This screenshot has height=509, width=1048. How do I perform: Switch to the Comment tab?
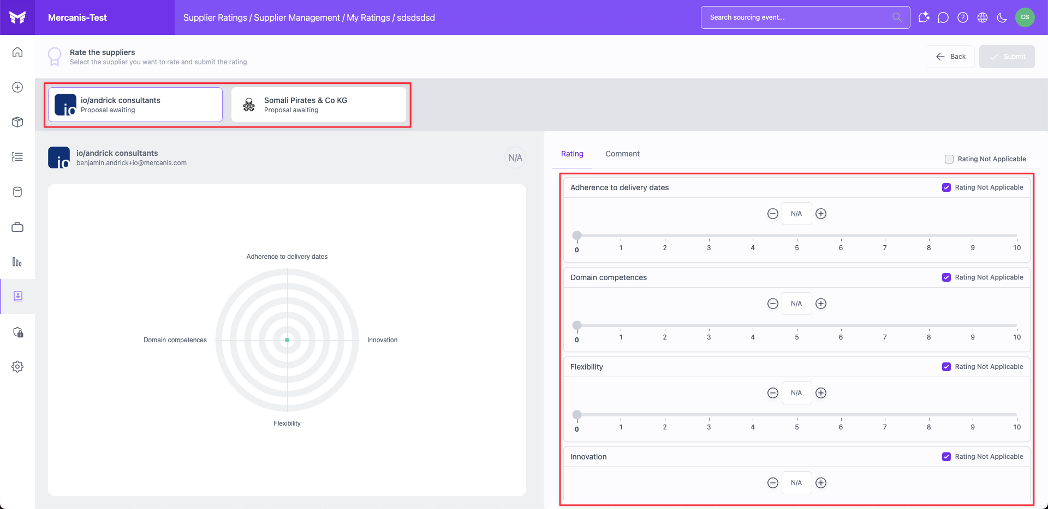point(622,154)
